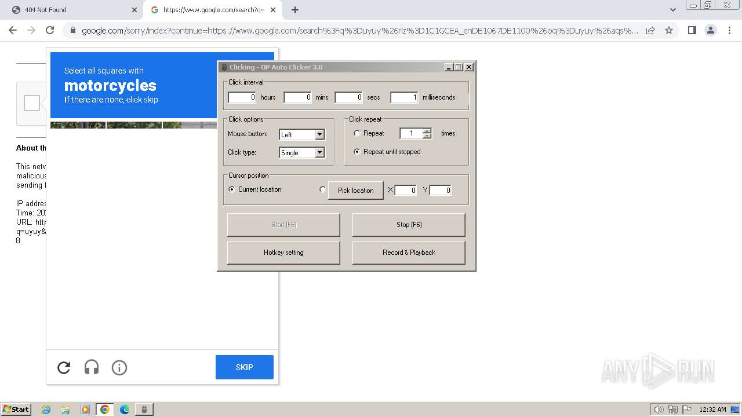Toggle Chrome side panel
The image size is (742, 417).
[692, 30]
